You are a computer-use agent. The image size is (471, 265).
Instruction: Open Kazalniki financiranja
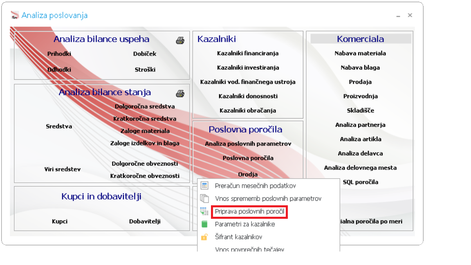click(x=248, y=53)
